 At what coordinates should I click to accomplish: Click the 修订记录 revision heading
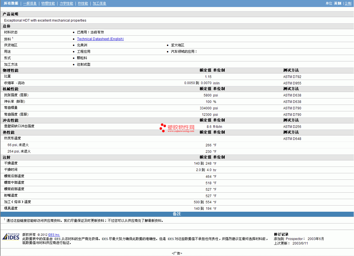point(281,234)
